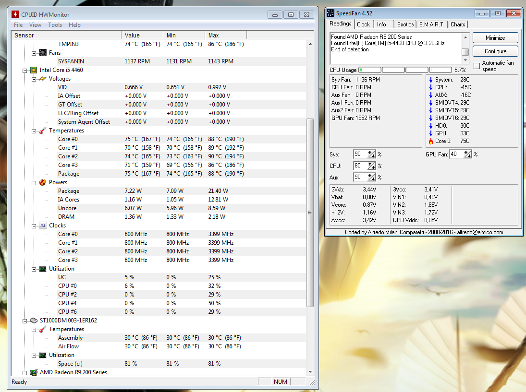Collapse the ST1000DM 003-1ER162 drive node

[25, 321]
